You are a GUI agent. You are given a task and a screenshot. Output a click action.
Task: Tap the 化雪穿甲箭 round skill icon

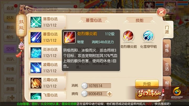coord(148,36)
